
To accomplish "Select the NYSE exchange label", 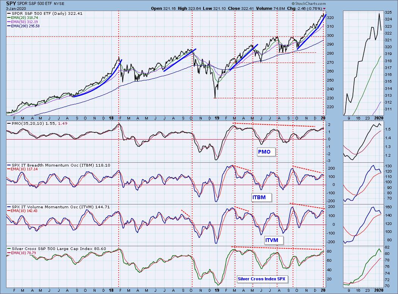I will pos(59,4).
